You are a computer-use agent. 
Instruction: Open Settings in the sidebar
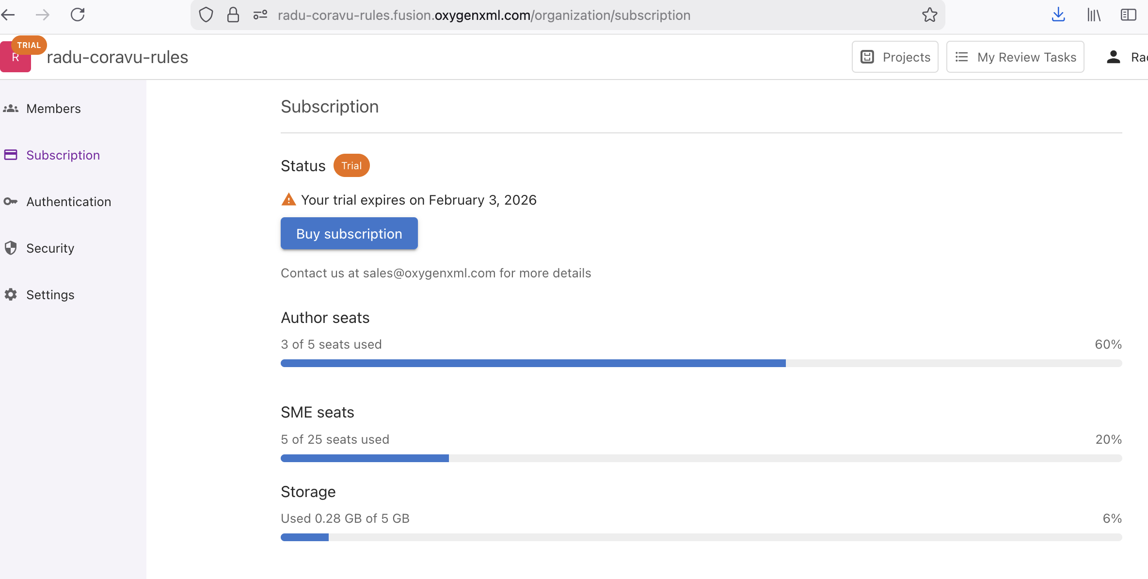coord(50,295)
